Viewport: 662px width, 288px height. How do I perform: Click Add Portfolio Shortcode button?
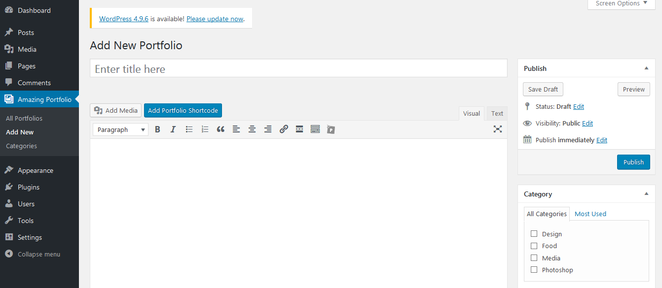click(183, 110)
